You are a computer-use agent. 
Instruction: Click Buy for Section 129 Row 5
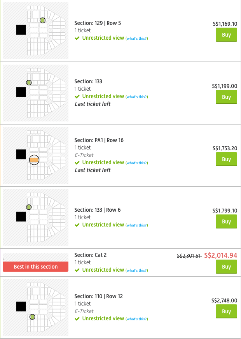(226, 35)
